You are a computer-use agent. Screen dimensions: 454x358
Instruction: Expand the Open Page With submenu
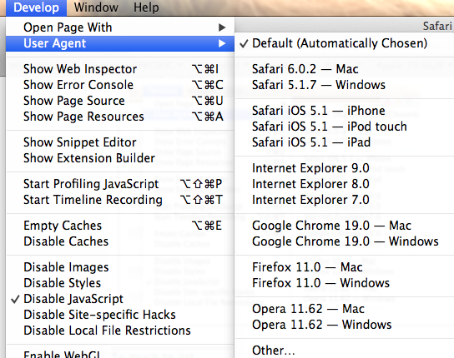120,27
